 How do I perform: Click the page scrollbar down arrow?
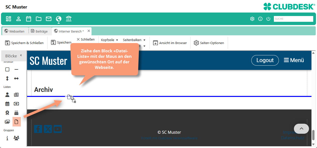[313, 144]
